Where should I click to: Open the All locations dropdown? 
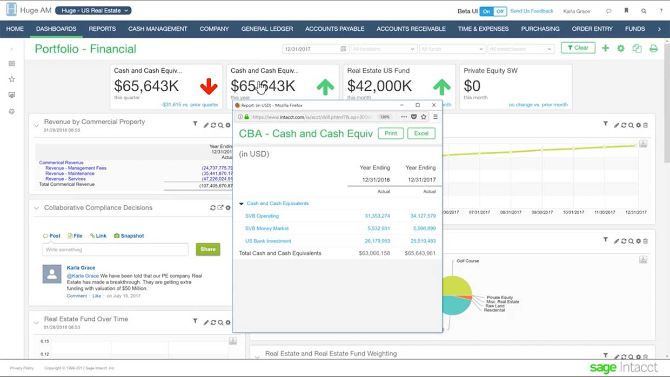pyautogui.click(x=383, y=49)
